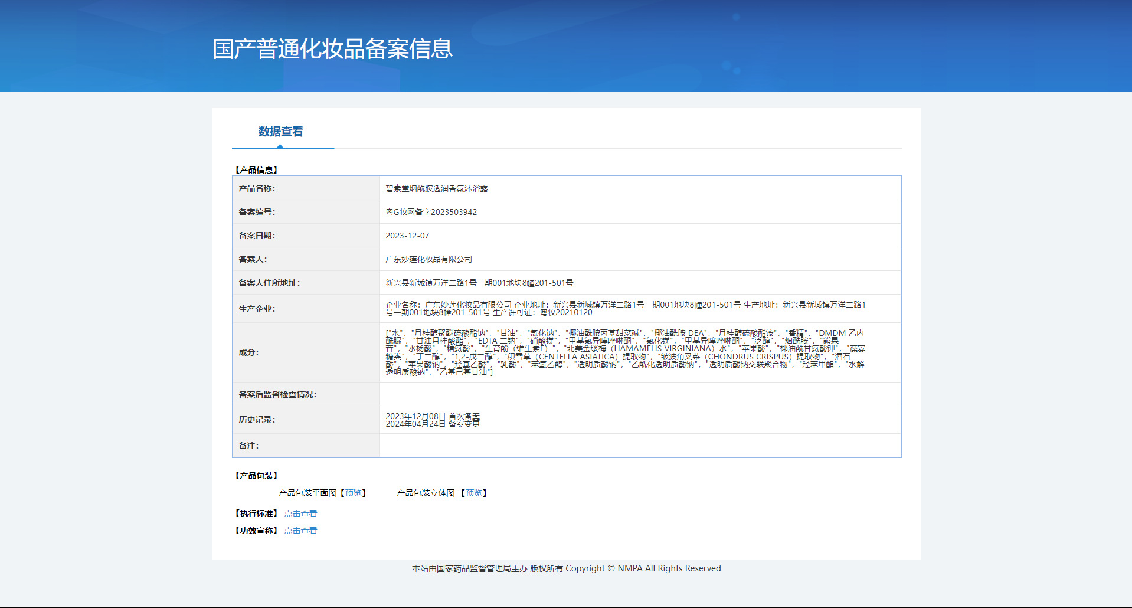The height and width of the screenshot is (608, 1132).
Task: Click the filing date 2023-12-07
Action: pyautogui.click(x=407, y=236)
